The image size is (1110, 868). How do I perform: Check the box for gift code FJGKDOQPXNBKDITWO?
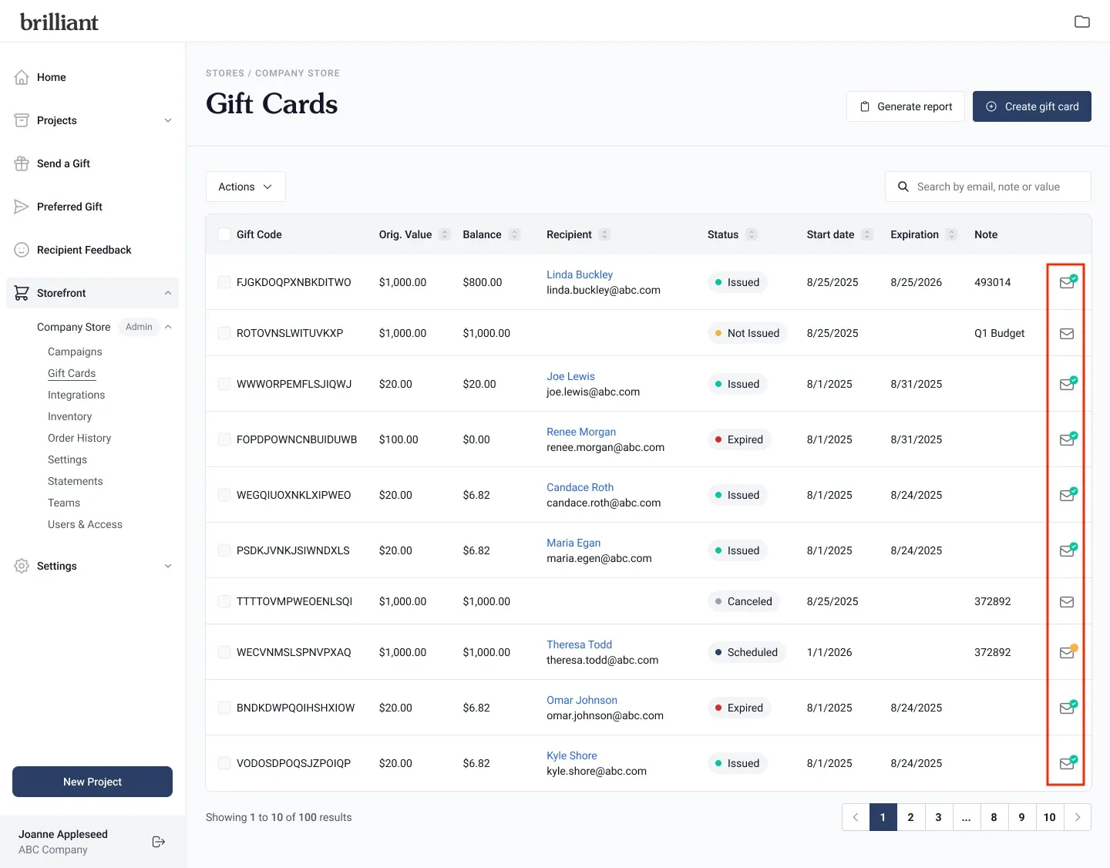click(224, 282)
